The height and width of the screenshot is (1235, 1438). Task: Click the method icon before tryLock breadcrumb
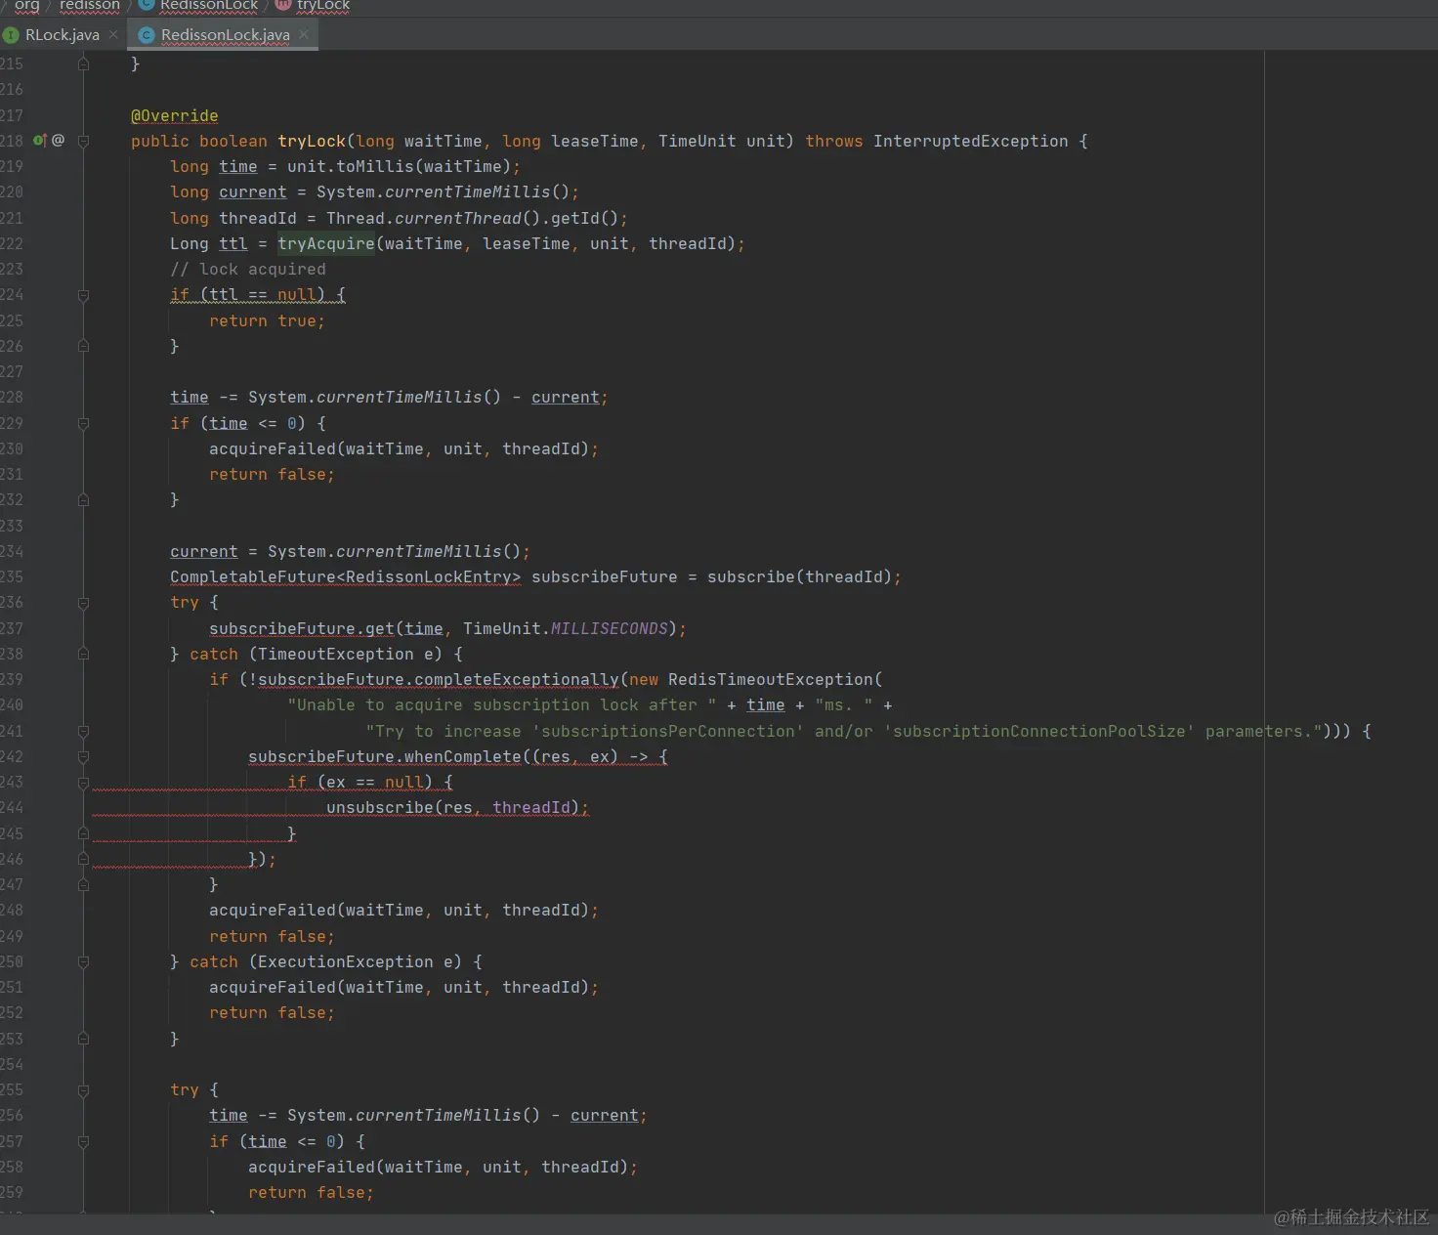(x=283, y=4)
